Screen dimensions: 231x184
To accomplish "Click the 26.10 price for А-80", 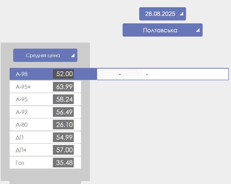I will (x=63, y=125).
